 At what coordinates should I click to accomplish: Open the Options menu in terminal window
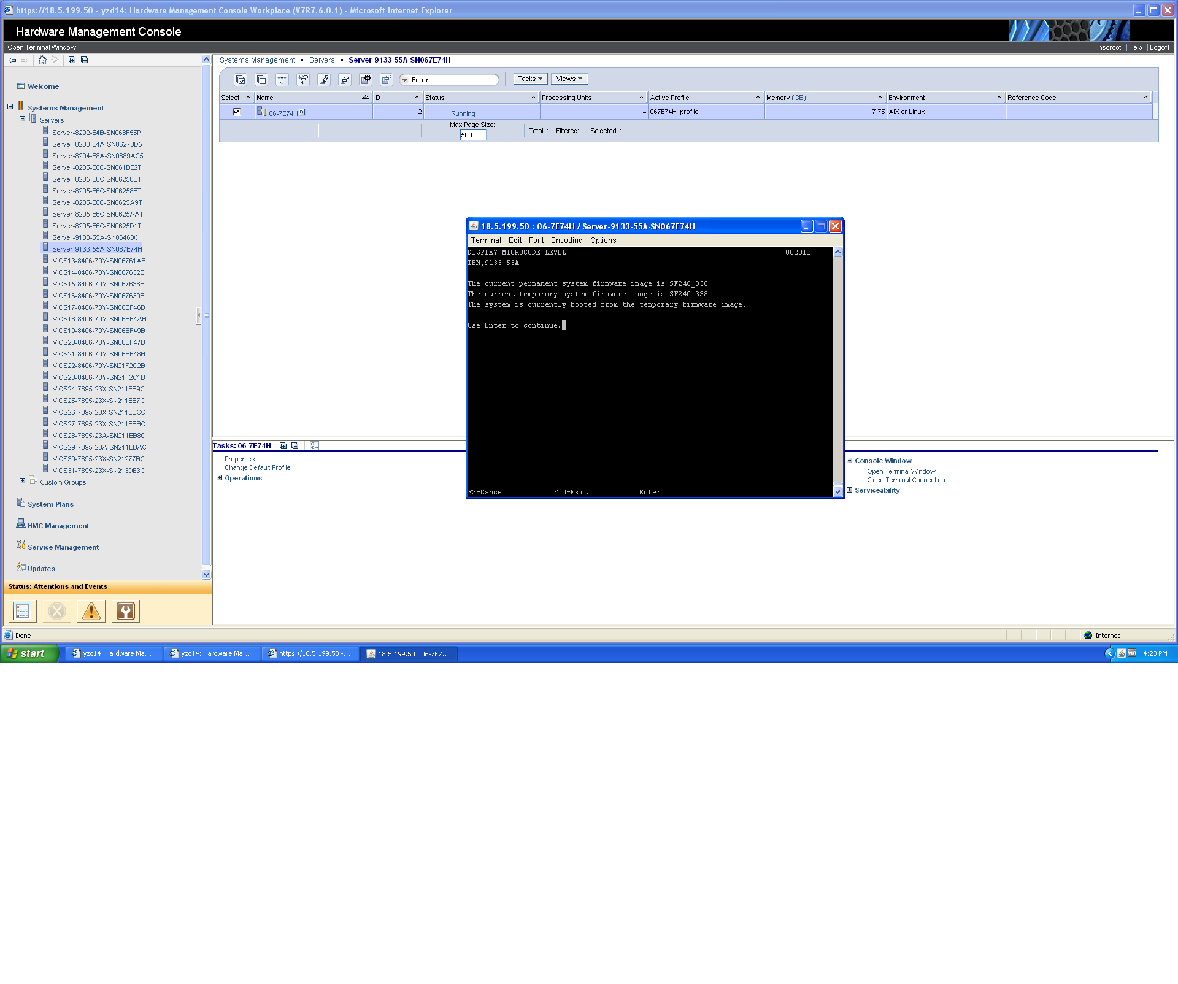[603, 240]
